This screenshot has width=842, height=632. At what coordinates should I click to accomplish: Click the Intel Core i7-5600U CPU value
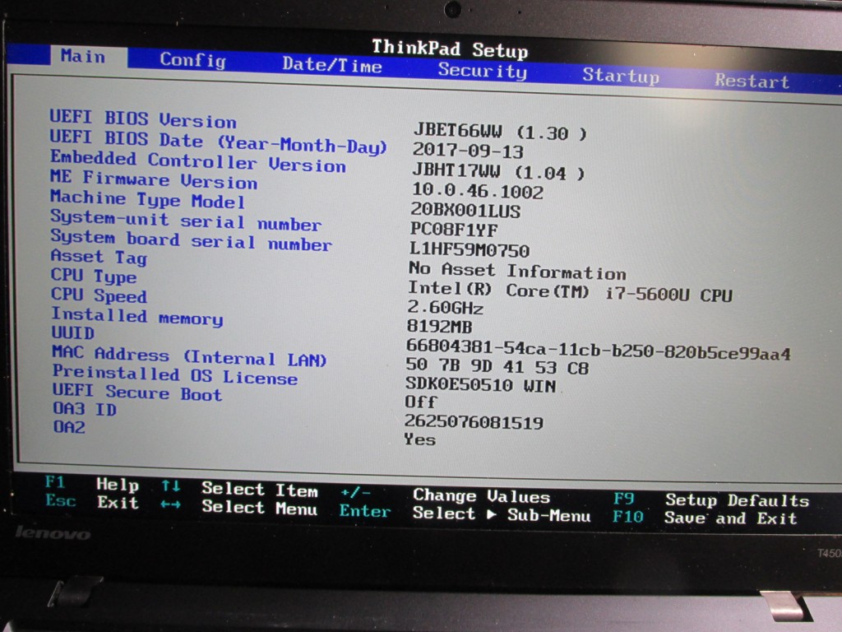[x=571, y=292]
